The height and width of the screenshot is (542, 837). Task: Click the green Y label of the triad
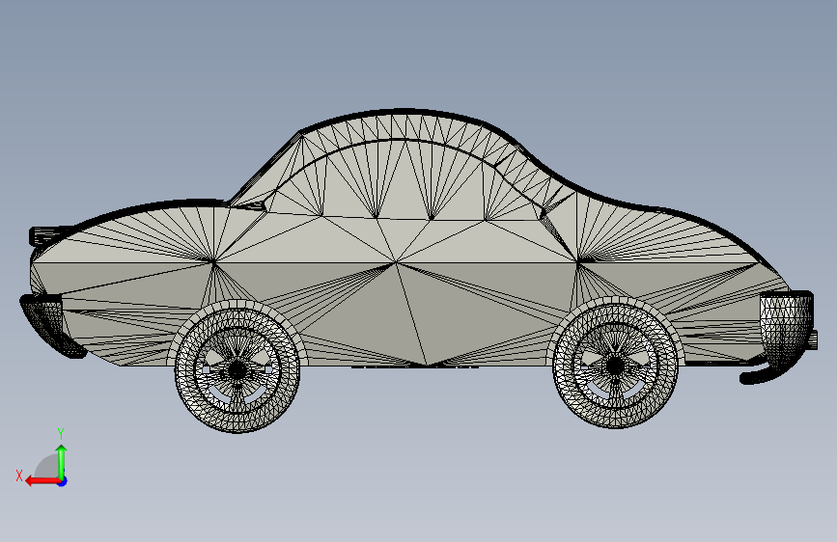pos(61,433)
